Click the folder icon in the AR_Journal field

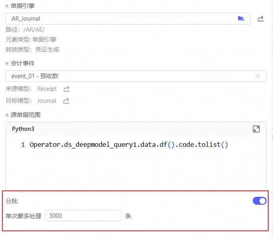pos(241,19)
